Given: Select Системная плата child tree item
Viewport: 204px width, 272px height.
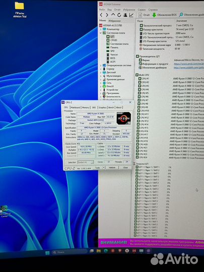Looking at the screenshot, I should click(117, 44).
